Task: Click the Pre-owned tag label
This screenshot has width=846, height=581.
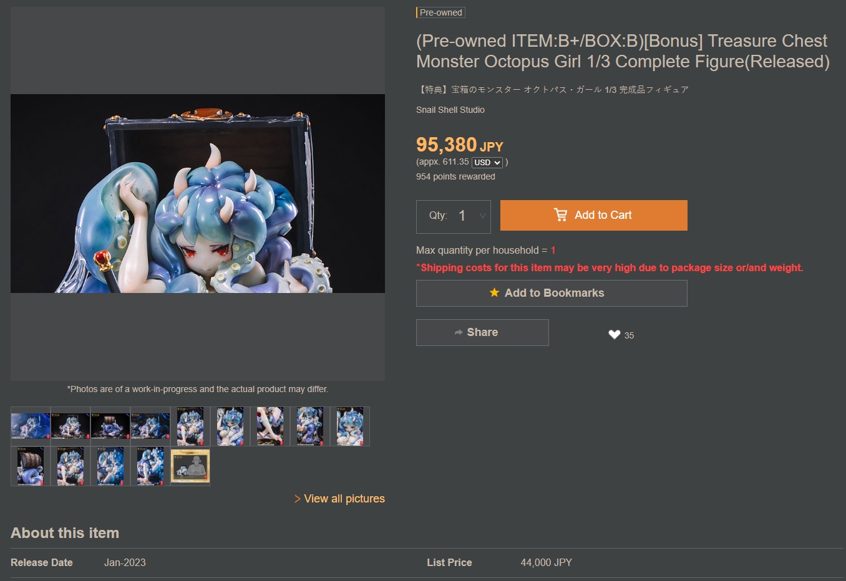Action: click(440, 12)
